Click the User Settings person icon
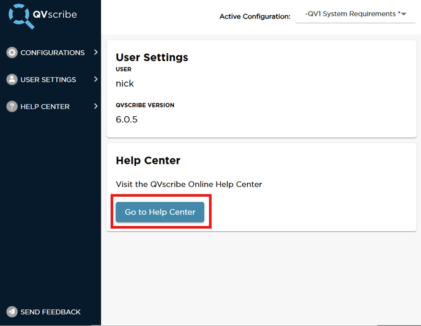421x326 pixels. pyautogui.click(x=12, y=80)
